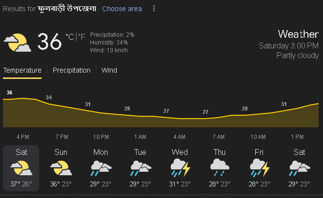Click the 10 PM time label on chart

coord(101,137)
